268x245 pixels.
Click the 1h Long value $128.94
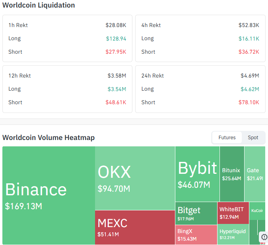point(116,39)
